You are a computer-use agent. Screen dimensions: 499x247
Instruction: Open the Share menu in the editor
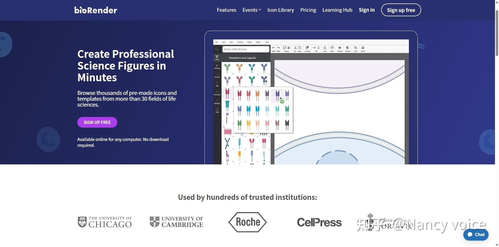[x=249, y=42]
